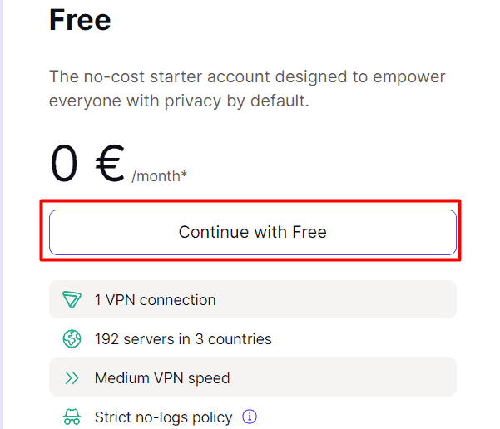Open the no-logs policy info tooltip icon
The height and width of the screenshot is (429, 500).
pyautogui.click(x=250, y=417)
